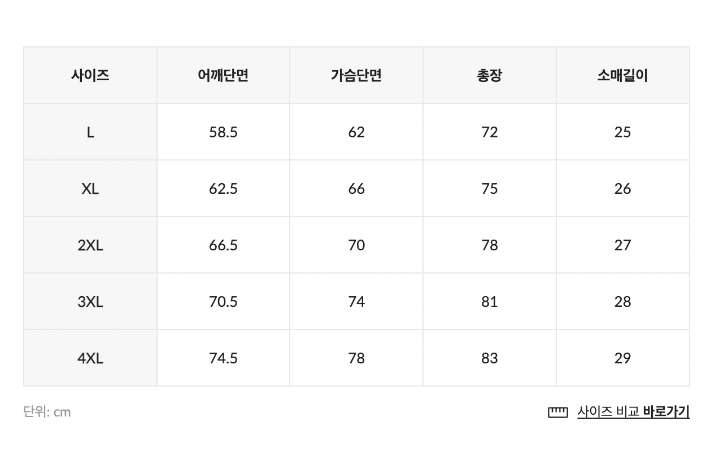Click the 가슴단면 column header
Image resolution: width=706 pixels, height=460 pixels.
(356, 75)
